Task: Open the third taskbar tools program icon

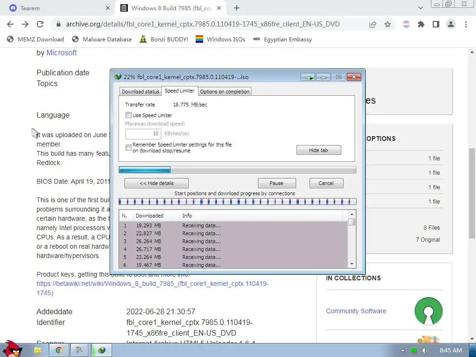Action: click(79, 350)
